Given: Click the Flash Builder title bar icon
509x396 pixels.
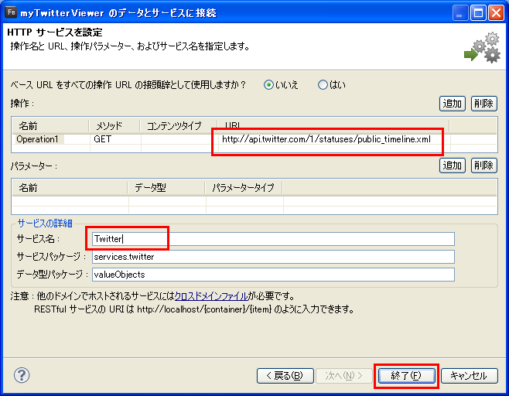Looking at the screenshot, I should [11, 12].
